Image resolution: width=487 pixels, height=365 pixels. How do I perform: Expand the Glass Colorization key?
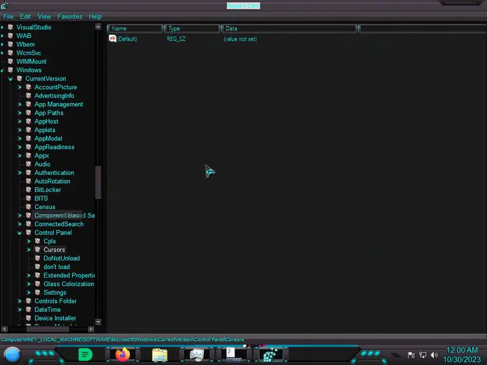(29, 284)
